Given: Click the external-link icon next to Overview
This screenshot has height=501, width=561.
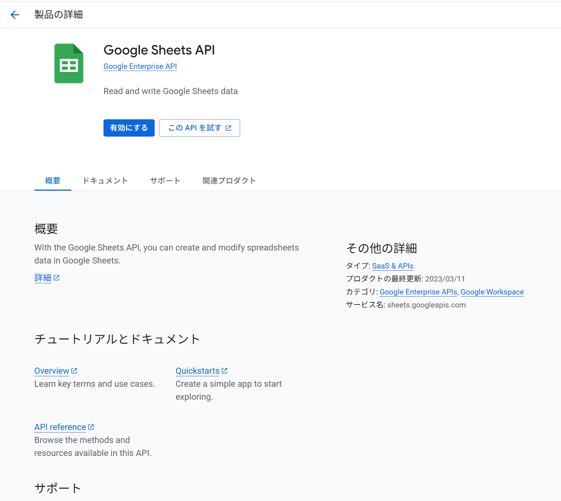Looking at the screenshot, I should 74,371.
